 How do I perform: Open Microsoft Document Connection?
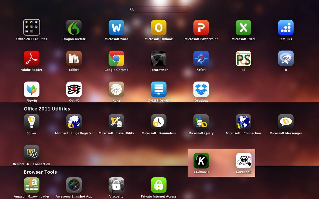tap(243, 122)
